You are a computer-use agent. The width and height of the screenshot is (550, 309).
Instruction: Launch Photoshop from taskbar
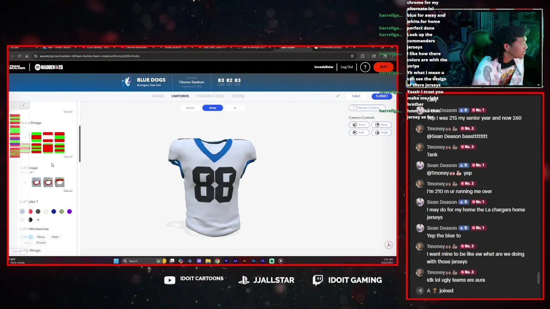click(x=254, y=261)
